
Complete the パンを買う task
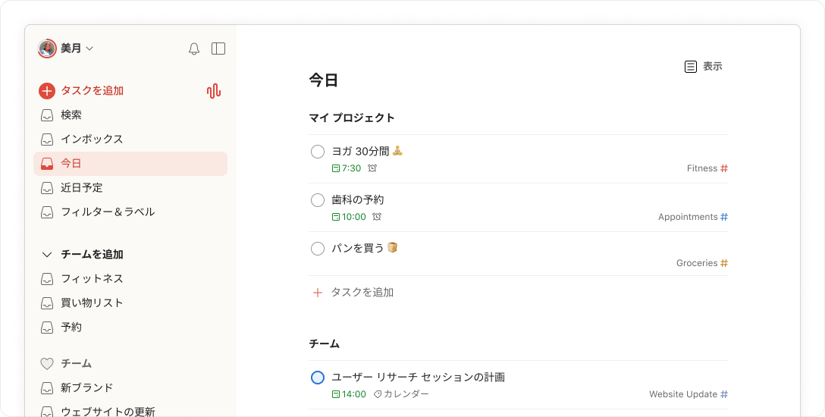click(318, 249)
